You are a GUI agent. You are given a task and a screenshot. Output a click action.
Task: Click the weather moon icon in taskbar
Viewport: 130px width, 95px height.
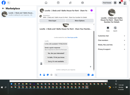[x=110, y=87]
